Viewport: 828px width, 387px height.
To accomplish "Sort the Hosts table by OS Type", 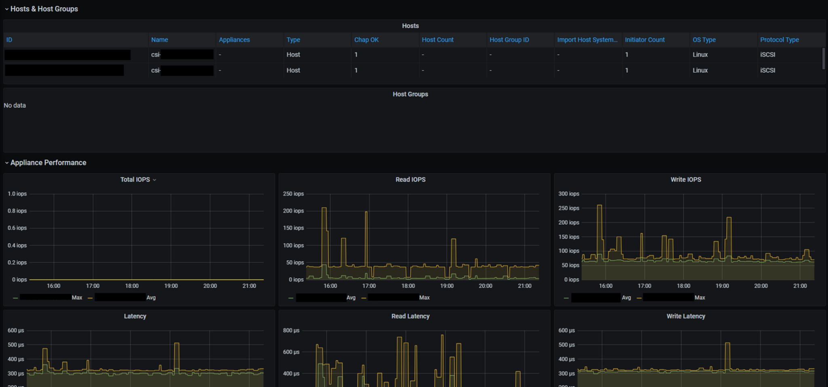I will click(704, 40).
